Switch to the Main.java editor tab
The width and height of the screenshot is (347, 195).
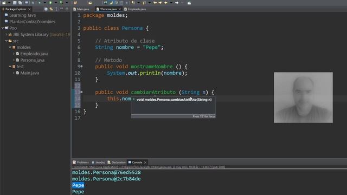81,9
